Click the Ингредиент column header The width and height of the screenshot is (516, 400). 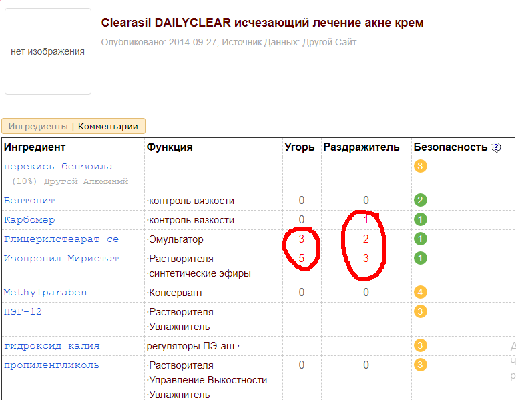tap(35, 147)
